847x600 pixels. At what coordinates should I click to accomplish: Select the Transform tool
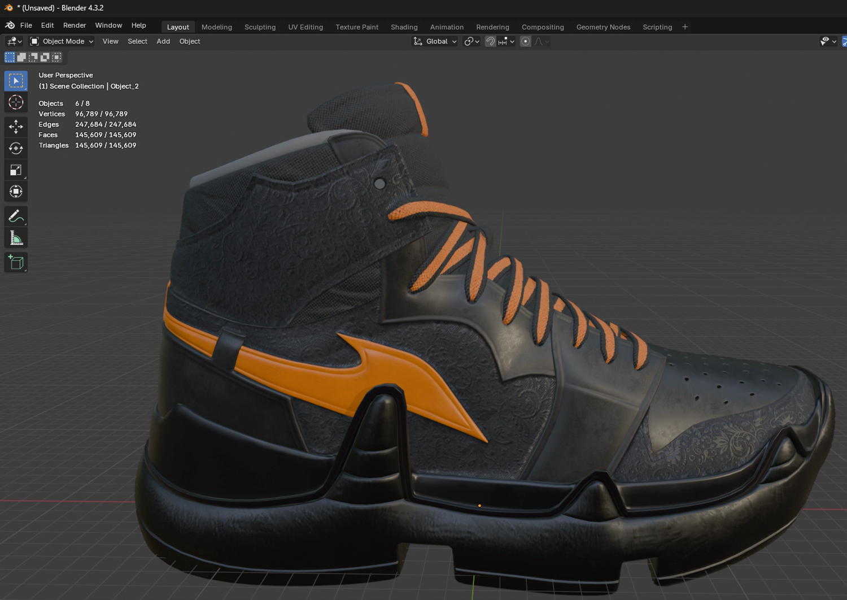click(x=16, y=192)
